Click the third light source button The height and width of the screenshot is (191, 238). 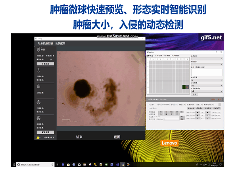tap(172, 114)
